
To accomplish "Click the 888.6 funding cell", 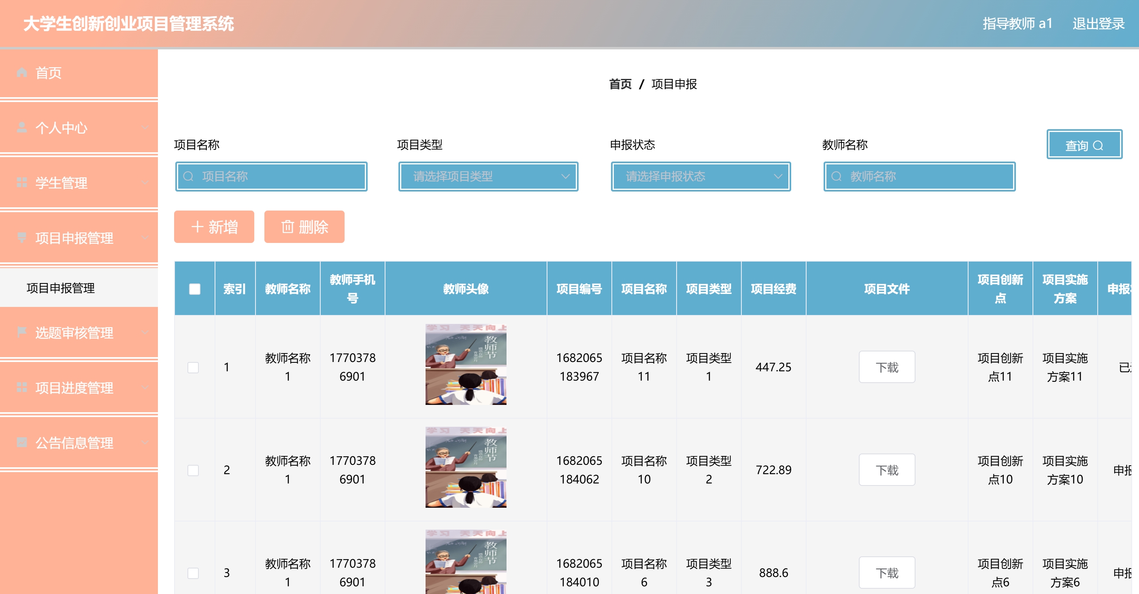I will click(x=773, y=573).
